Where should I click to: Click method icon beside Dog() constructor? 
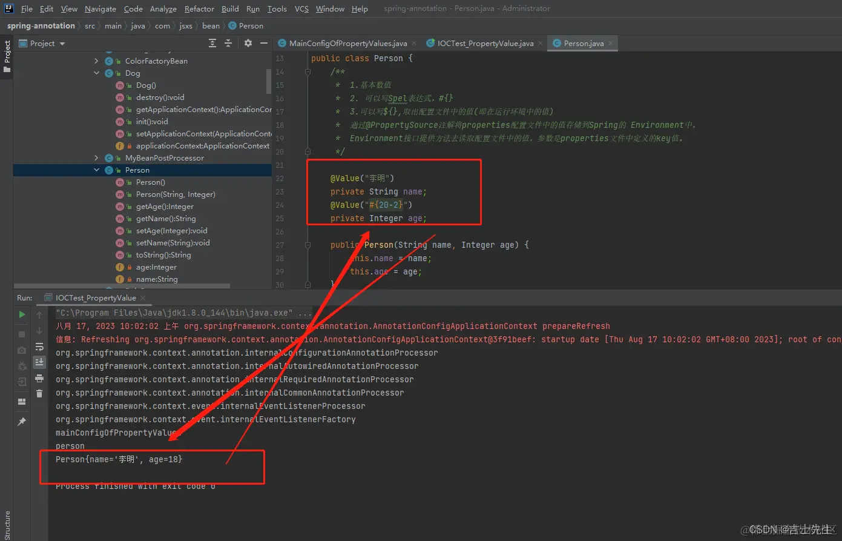(x=120, y=85)
